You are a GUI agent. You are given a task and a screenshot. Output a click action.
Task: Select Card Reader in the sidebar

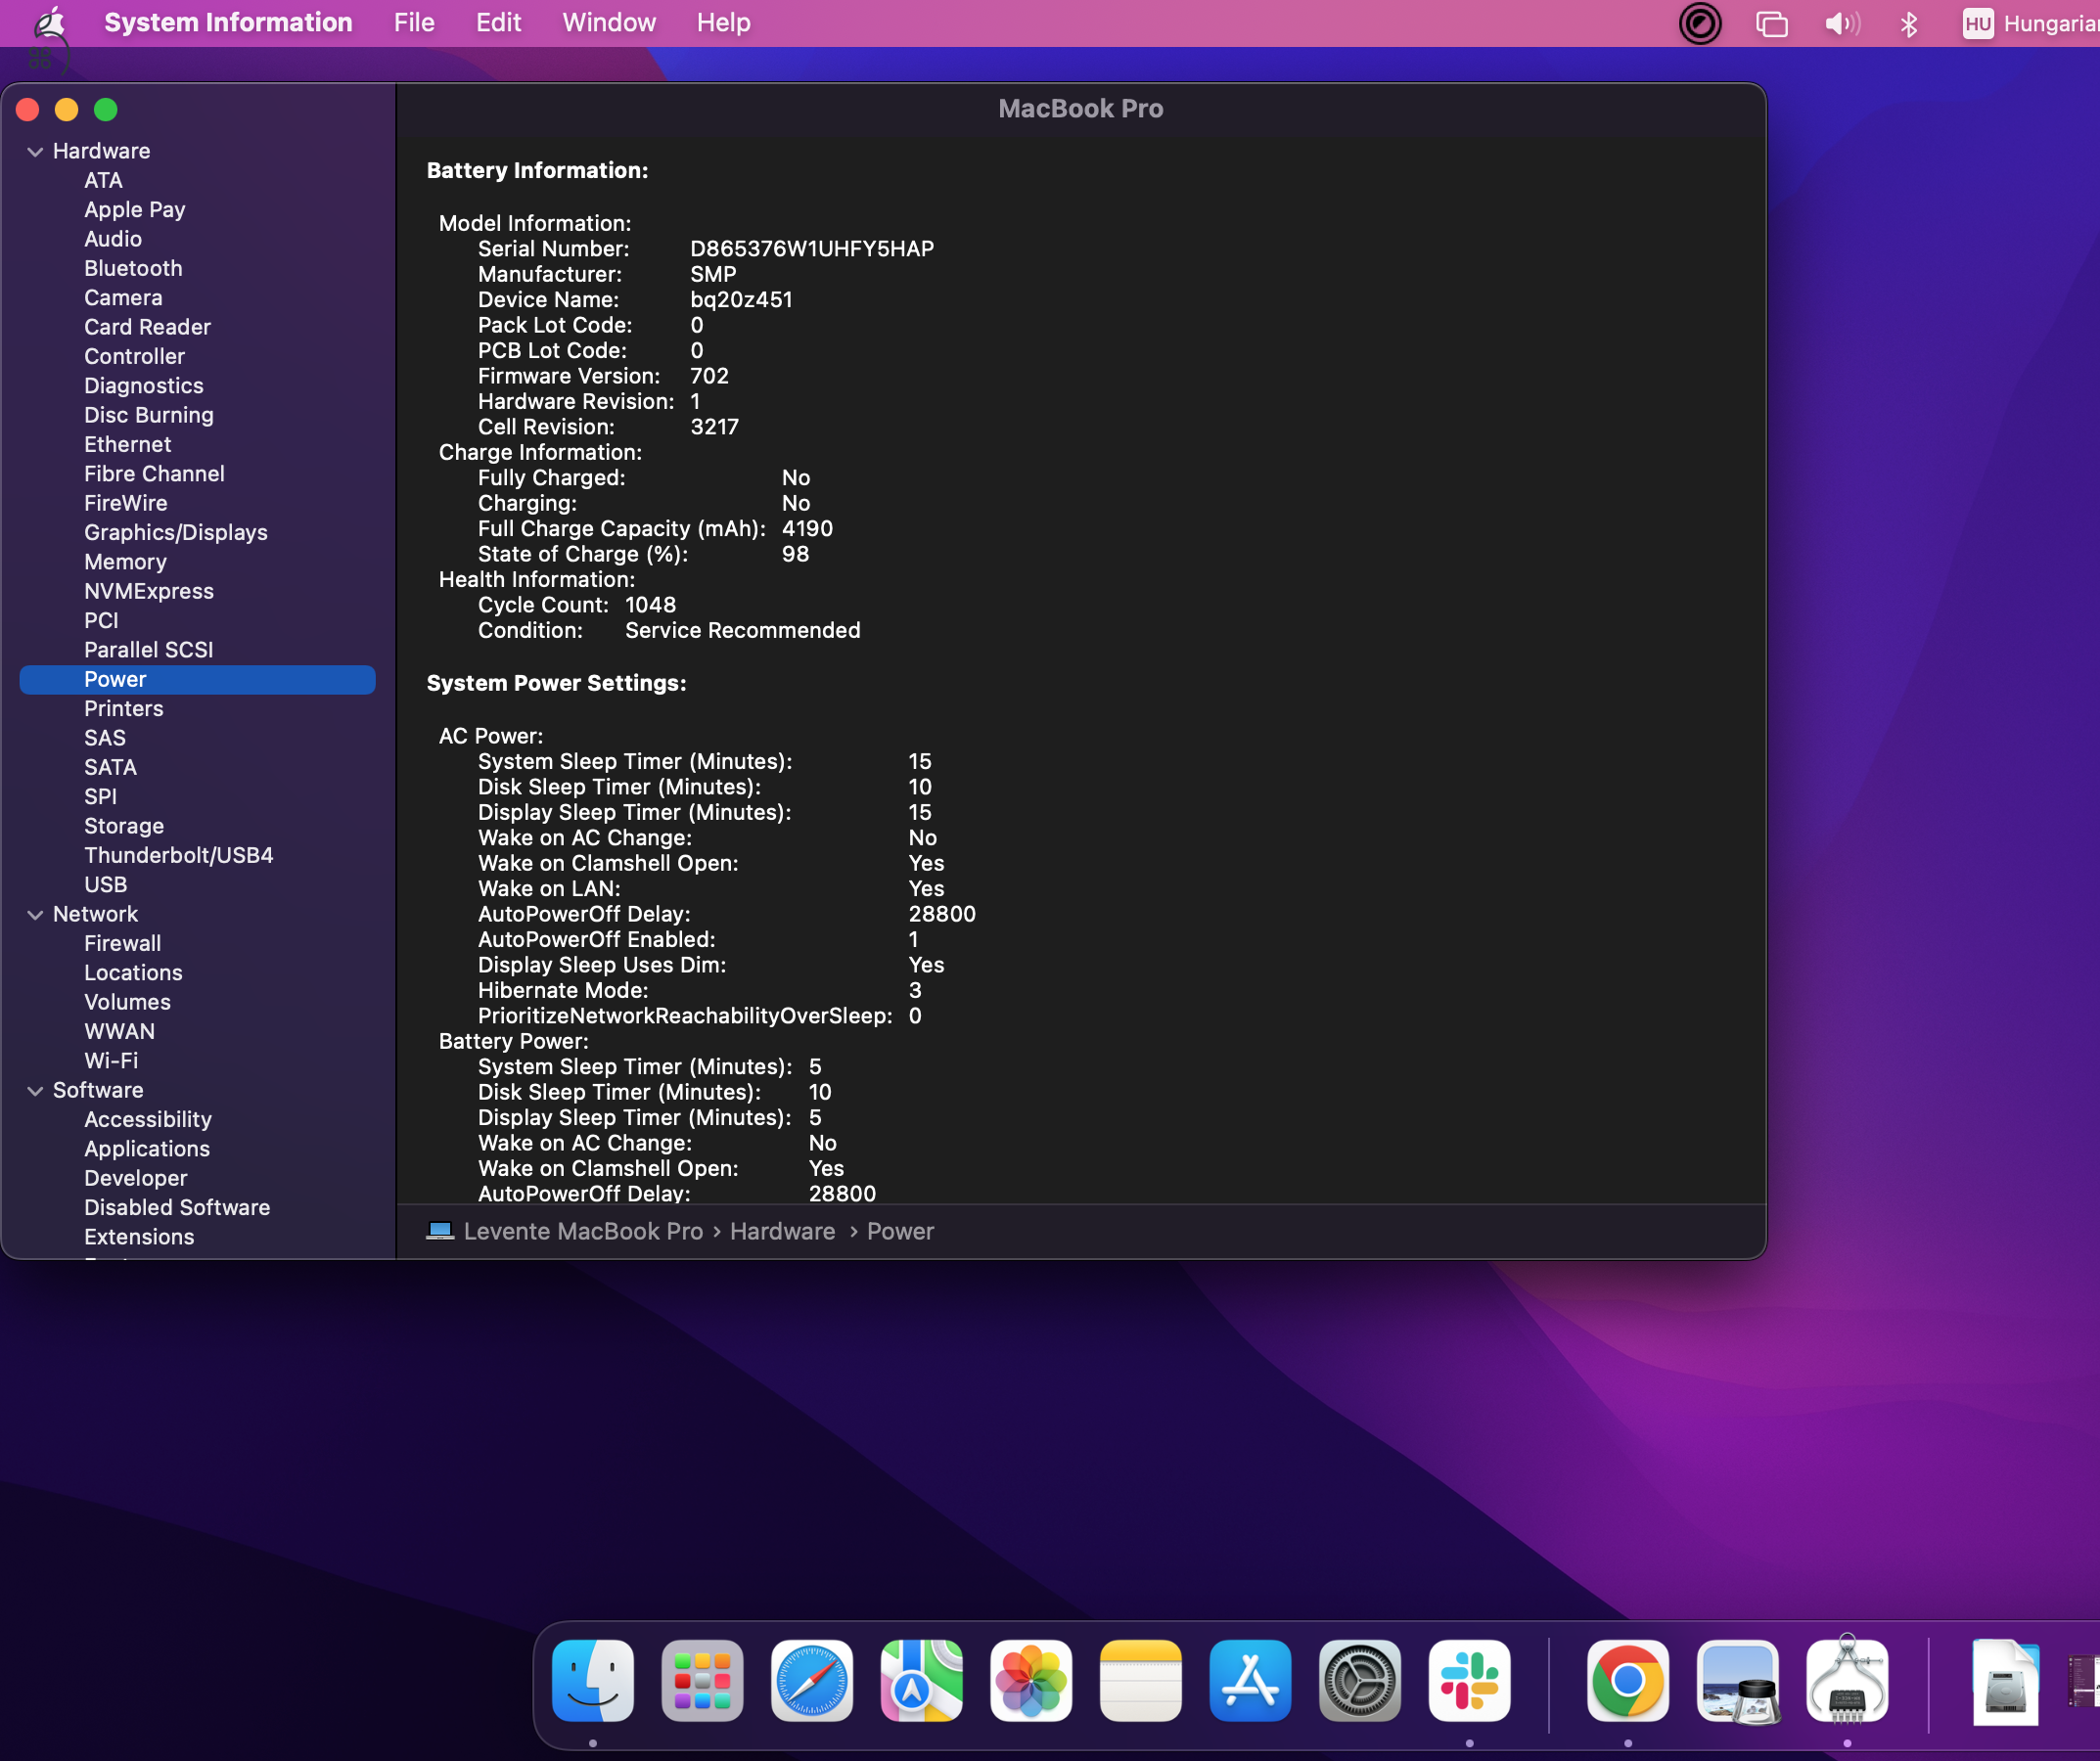(147, 327)
